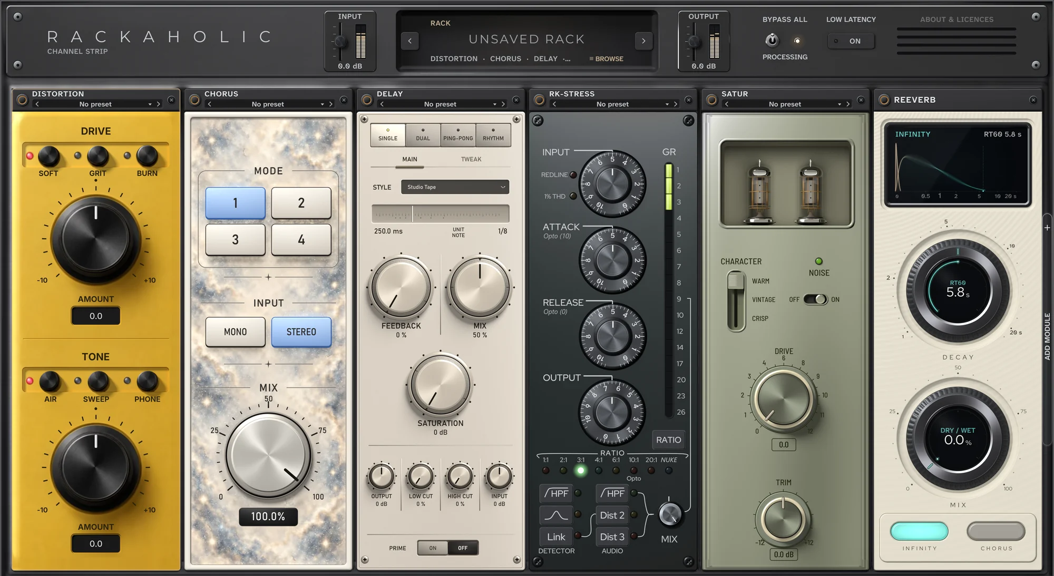Remove the Distortion module with its X icon

(171, 100)
